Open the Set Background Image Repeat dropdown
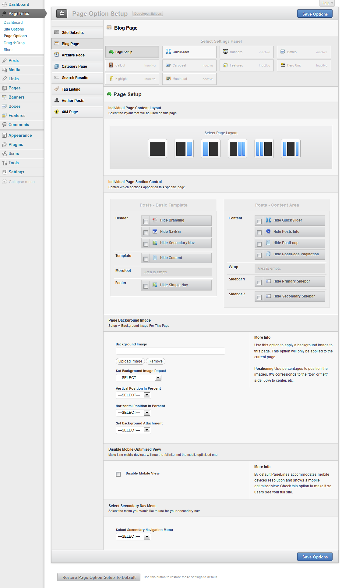Image resolution: width=342 pixels, height=588 pixels. click(x=139, y=378)
